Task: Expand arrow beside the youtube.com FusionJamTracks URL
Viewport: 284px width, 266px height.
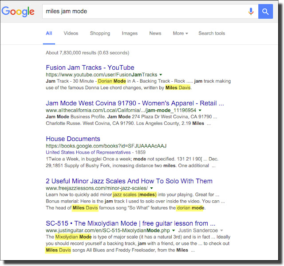Action: tap(161, 75)
